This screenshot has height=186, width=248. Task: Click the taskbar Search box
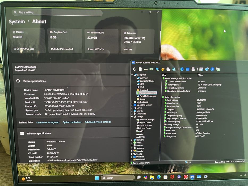click(118, 177)
